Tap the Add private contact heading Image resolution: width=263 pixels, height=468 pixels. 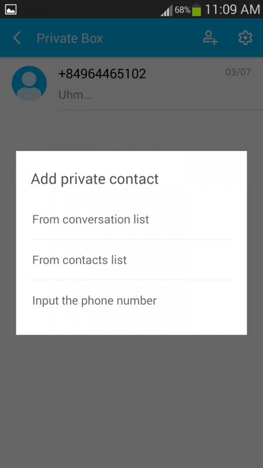point(95,179)
